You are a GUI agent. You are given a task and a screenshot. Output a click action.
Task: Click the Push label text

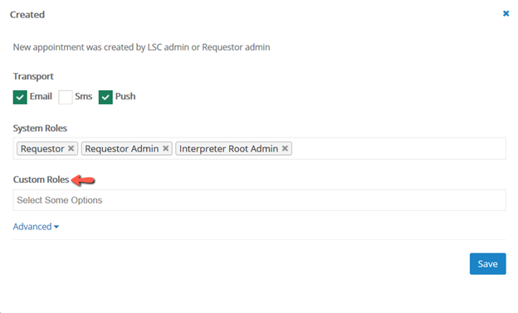(x=125, y=96)
